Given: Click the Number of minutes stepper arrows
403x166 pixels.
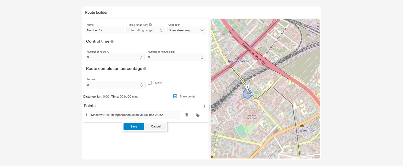Looking at the screenshot, I should [x=202, y=57].
